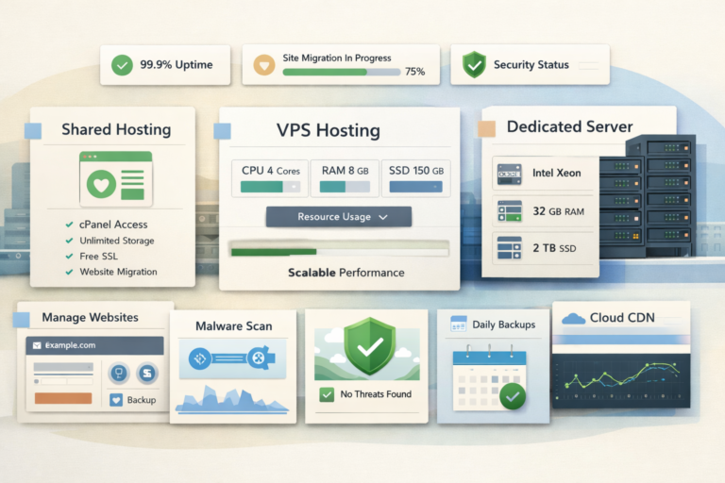Click the envelope icon beside Example.com
725x483 pixels.
pos(39,345)
